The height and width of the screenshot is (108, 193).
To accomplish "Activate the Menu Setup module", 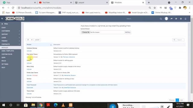I will coord(29,69).
